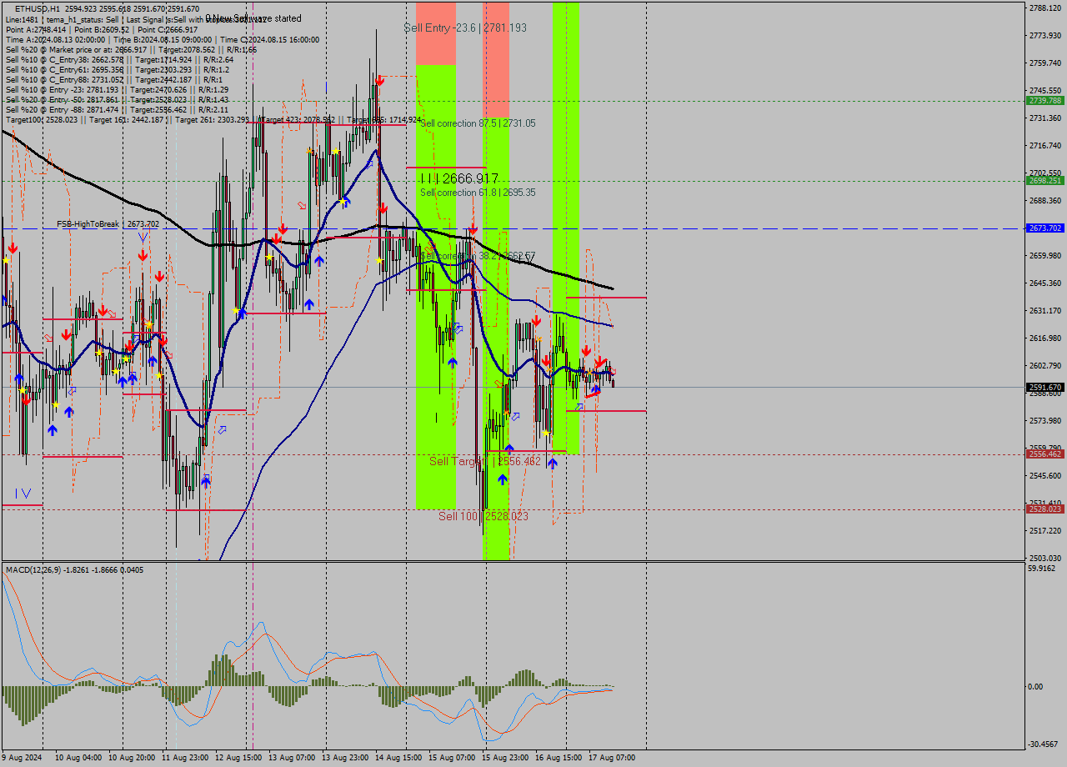
Task: Select the '16 Aug 15:00' time axis label
Action: pyautogui.click(x=559, y=758)
